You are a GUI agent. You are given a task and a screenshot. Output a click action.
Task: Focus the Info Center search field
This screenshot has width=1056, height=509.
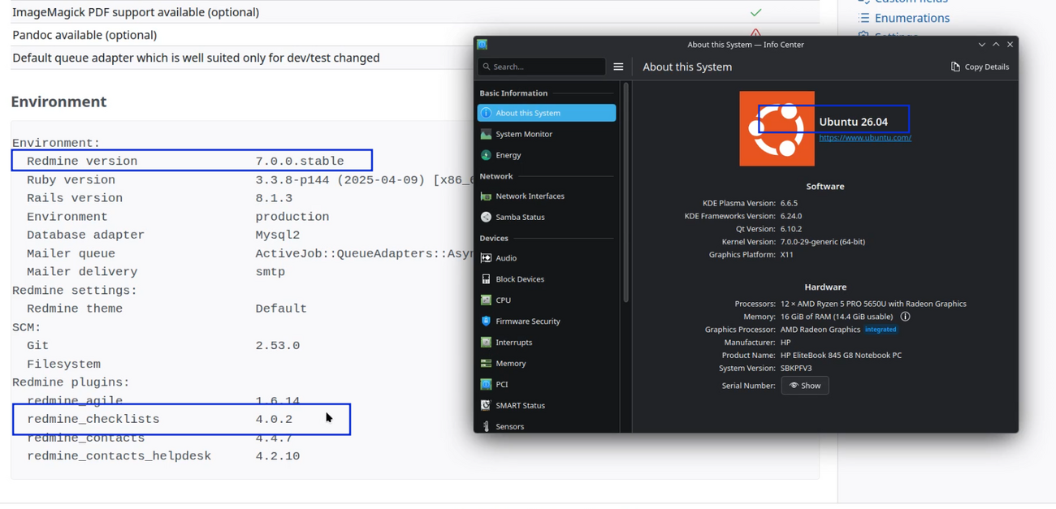(542, 67)
